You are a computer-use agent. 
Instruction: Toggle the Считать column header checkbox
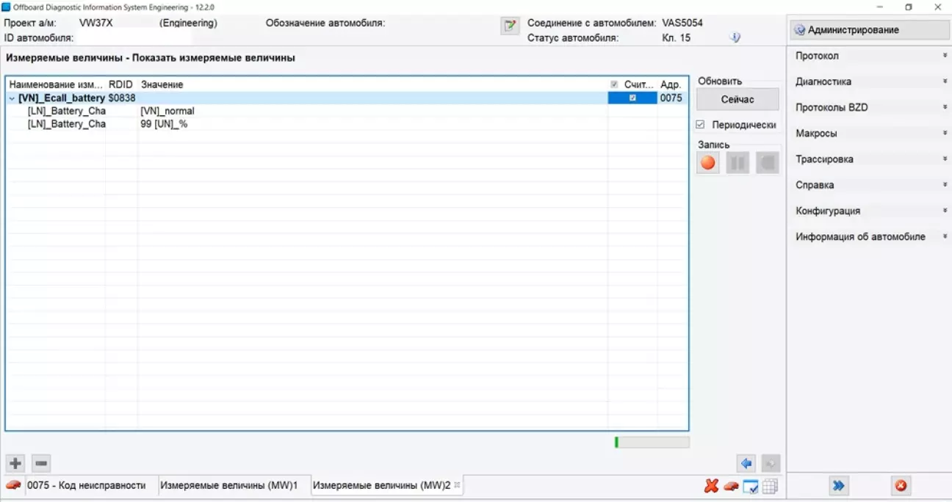click(x=614, y=84)
